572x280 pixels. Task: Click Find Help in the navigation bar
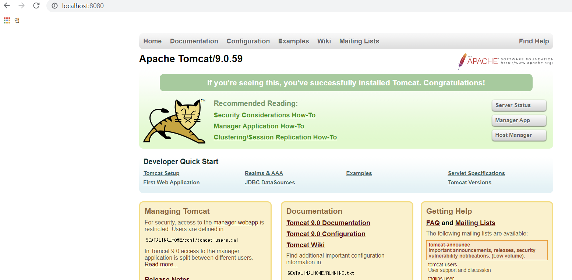coord(534,41)
